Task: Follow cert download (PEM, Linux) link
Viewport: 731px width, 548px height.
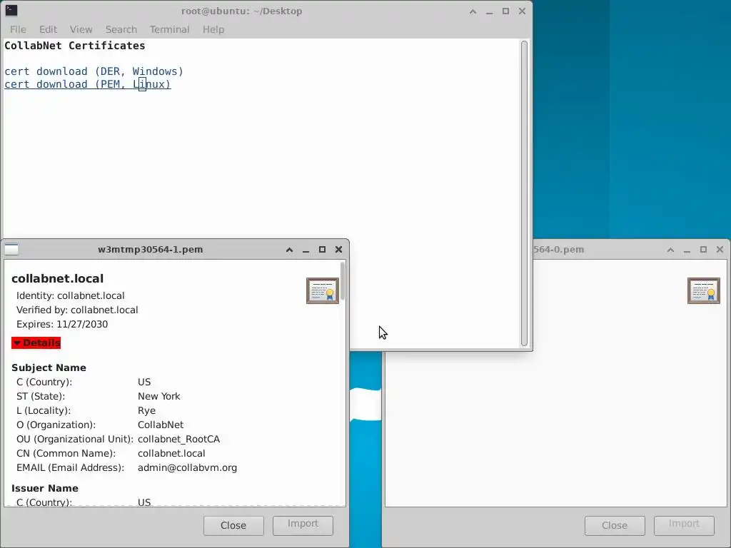Action: (x=88, y=84)
